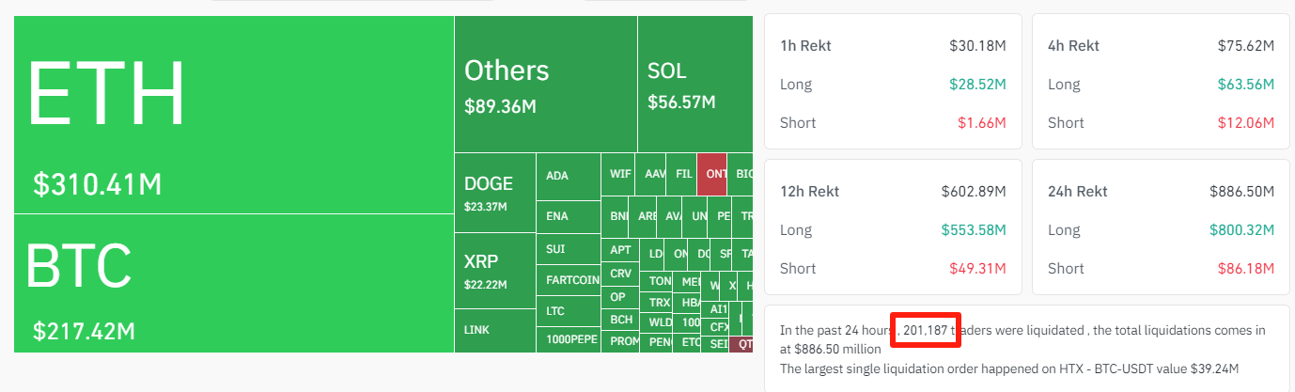Click the ADA heatmap cell
This screenshot has width=1295, height=392.
coord(568,176)
